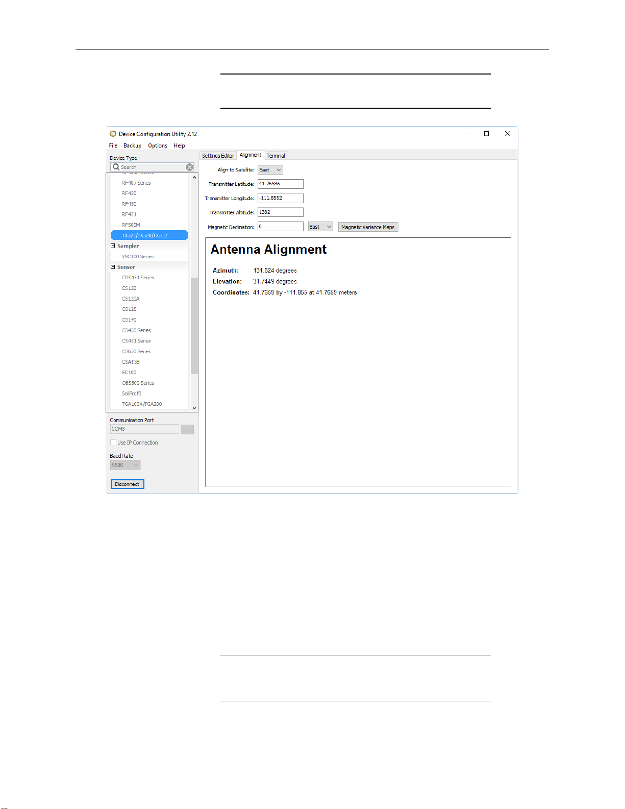Click the Elevation value 31.7449 degrees
Image resolution: width=625 pixels, height=809 pixels.
pyautogui.click(x=275, y=281)
